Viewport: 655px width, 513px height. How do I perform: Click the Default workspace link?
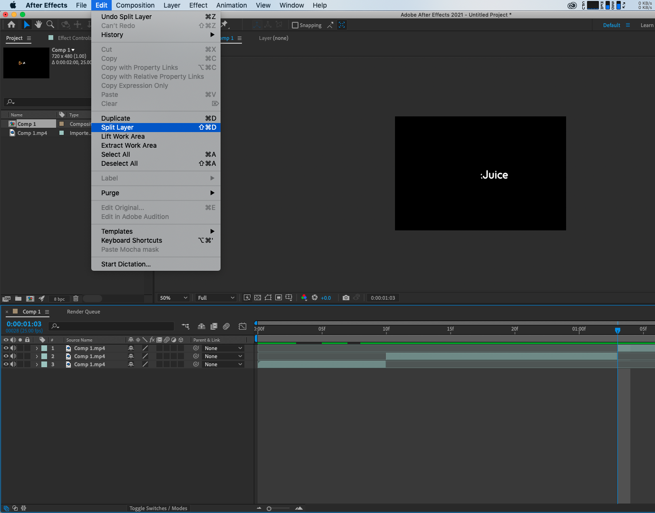611,25
